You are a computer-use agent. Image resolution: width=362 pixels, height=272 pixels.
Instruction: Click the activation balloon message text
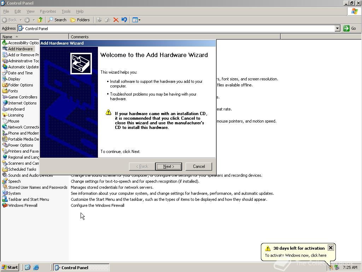click(x=296, y=255)
